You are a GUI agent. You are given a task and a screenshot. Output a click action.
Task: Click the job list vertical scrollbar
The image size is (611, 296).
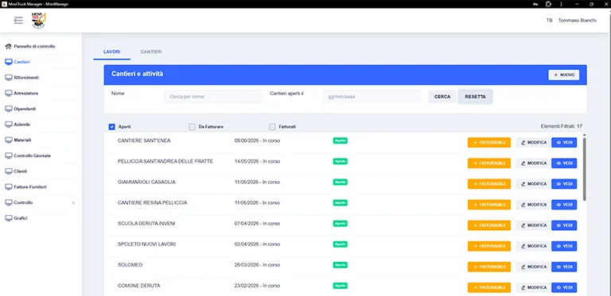tap(584, 169)
